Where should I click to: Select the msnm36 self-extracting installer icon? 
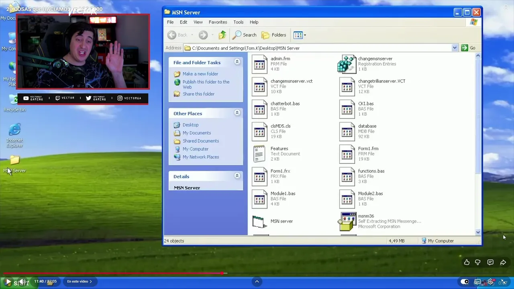tap(347, 222)
